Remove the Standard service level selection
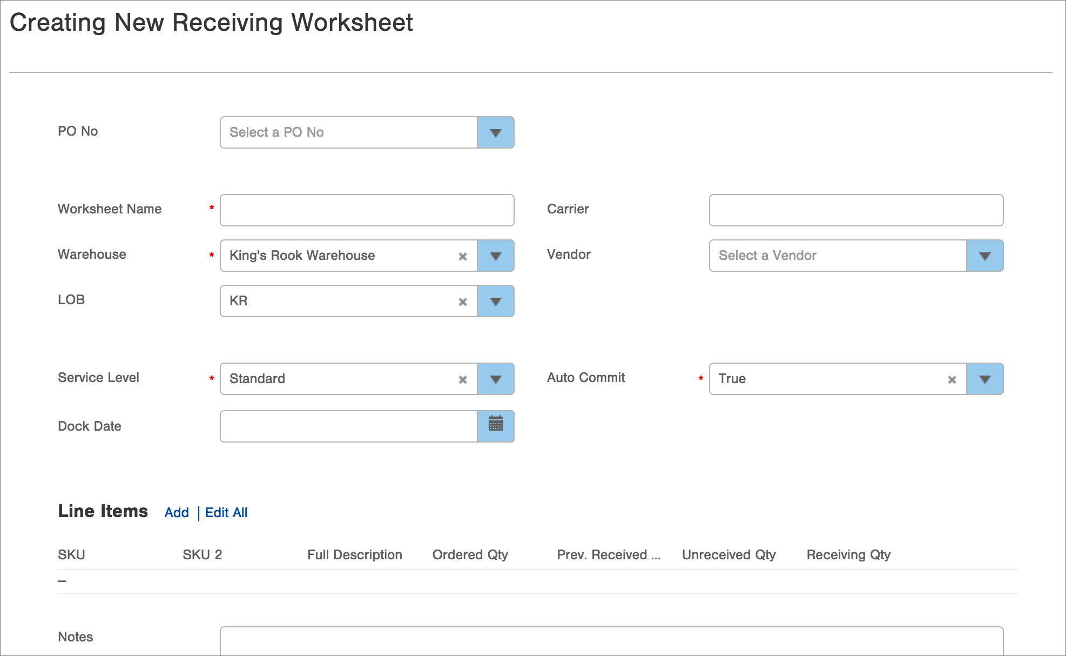 pyautogui.click(x=463, y=379)
